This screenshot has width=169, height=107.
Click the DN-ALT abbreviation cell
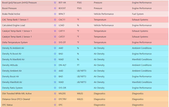(x=62, y=65)
